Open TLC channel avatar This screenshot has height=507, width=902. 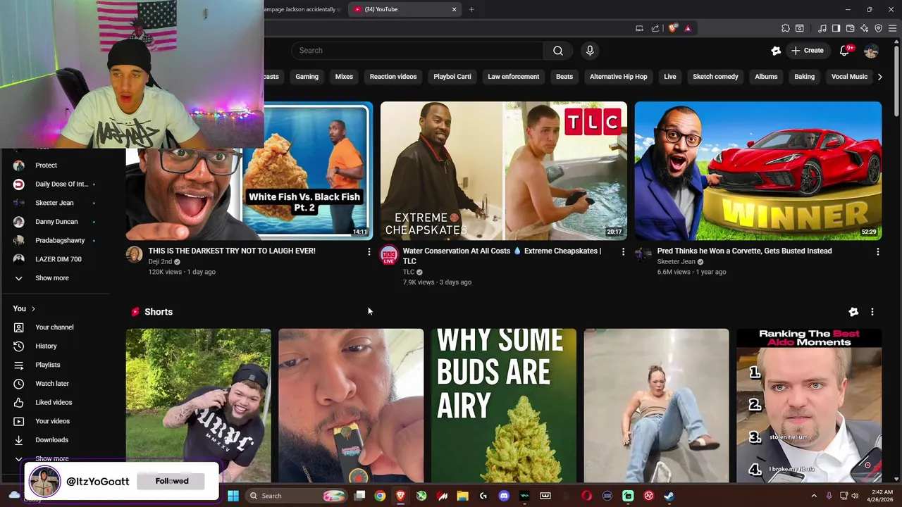[389, 255]
